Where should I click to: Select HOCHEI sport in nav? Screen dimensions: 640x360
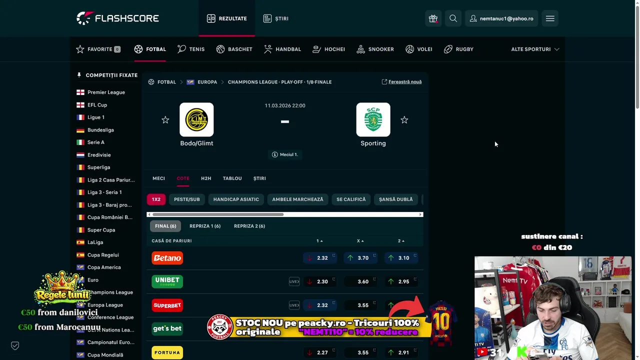(x=328, y=49)
